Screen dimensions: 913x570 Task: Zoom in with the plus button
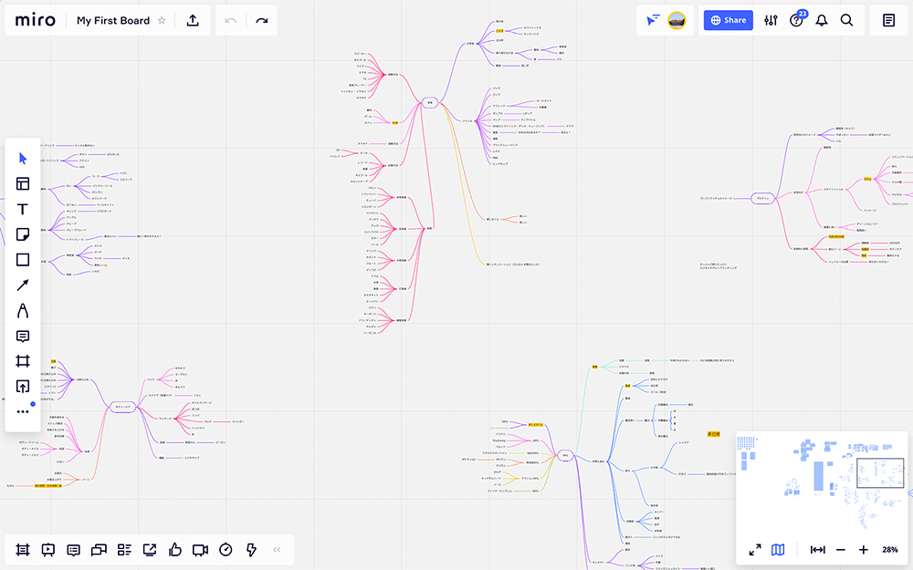(x=863, y=549)
